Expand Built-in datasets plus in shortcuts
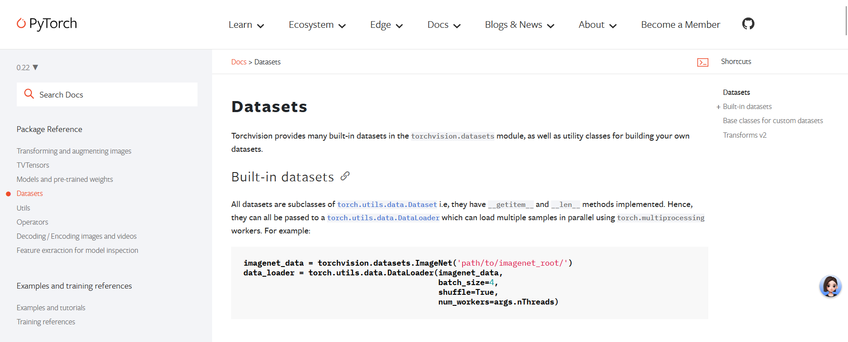848x342 pixels. point(719,107)
